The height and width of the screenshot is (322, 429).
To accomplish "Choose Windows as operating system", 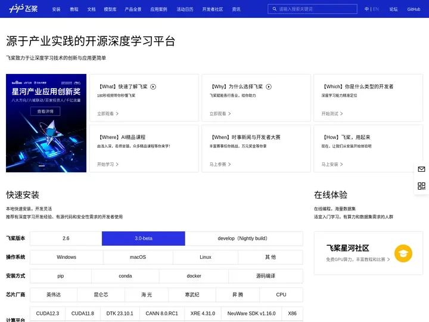I will pyautogui.click(x=67, y=257).
